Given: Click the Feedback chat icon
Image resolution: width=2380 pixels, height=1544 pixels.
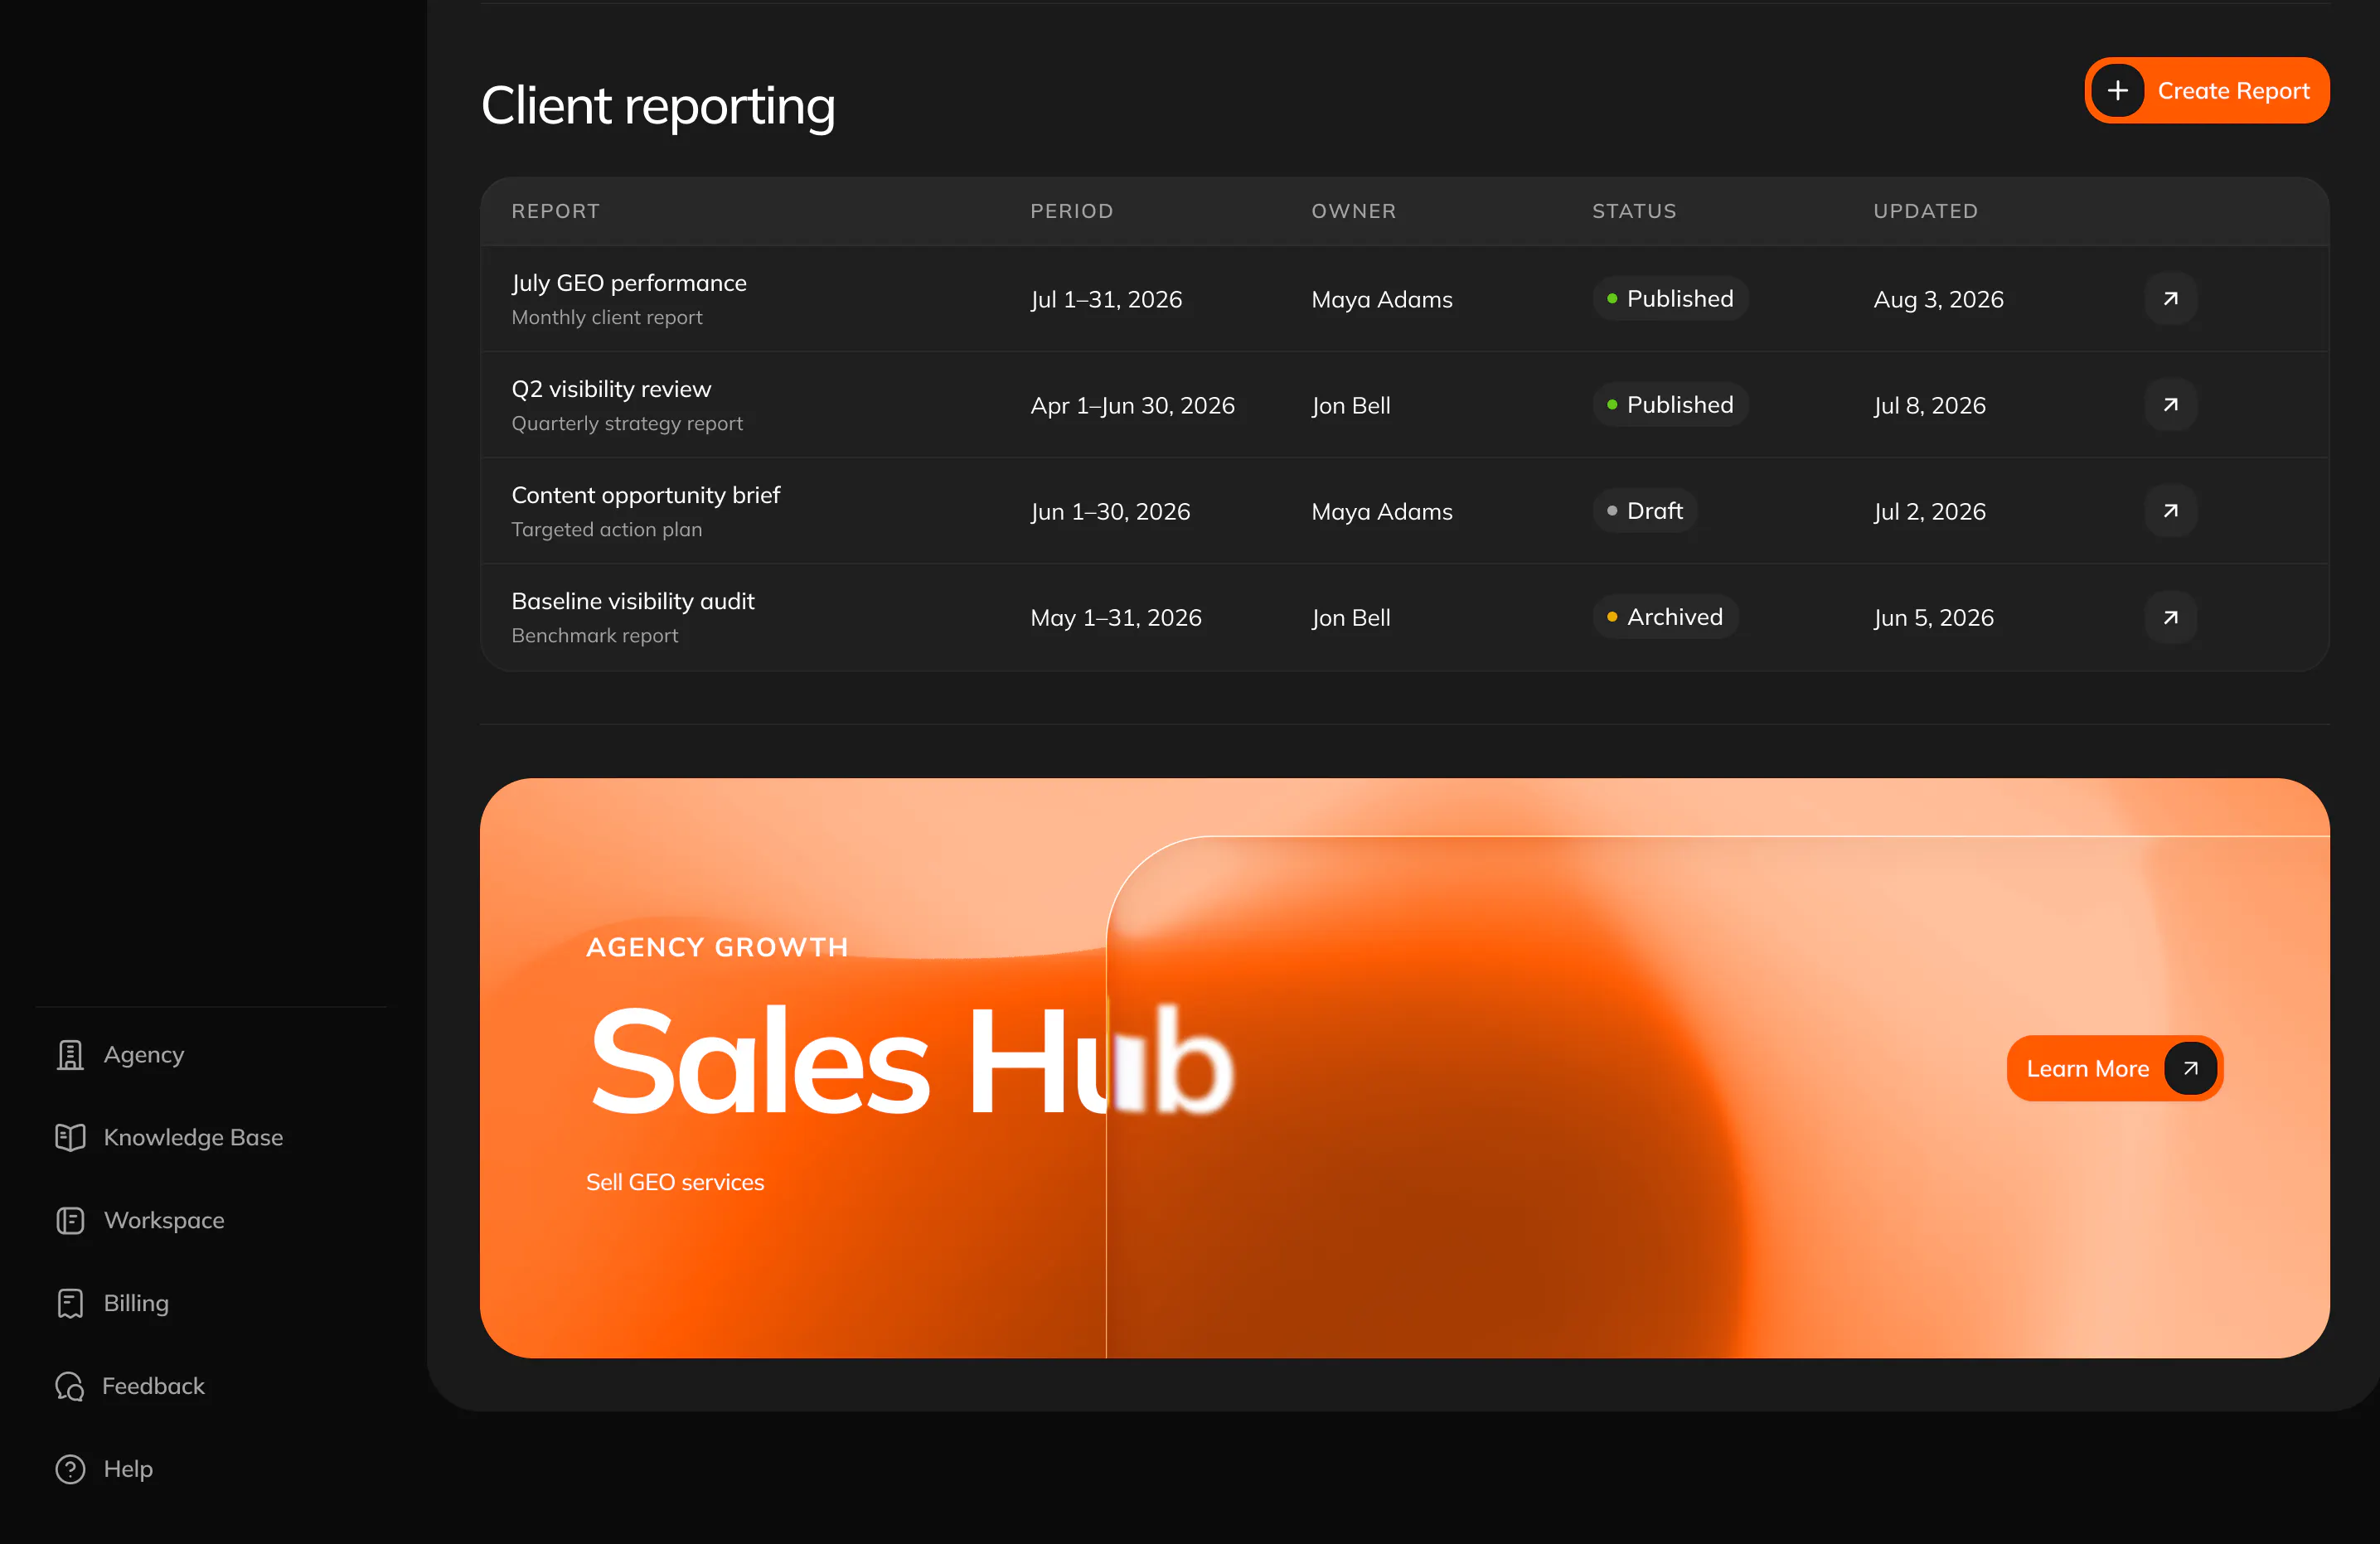Looking at the screenshot, I should click(x=70, y=1387).
